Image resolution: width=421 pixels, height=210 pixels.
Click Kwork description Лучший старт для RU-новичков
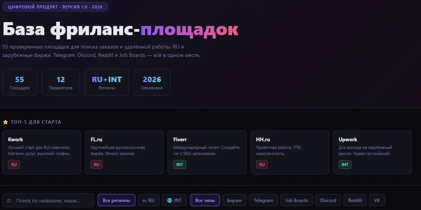tap(39, 150)
